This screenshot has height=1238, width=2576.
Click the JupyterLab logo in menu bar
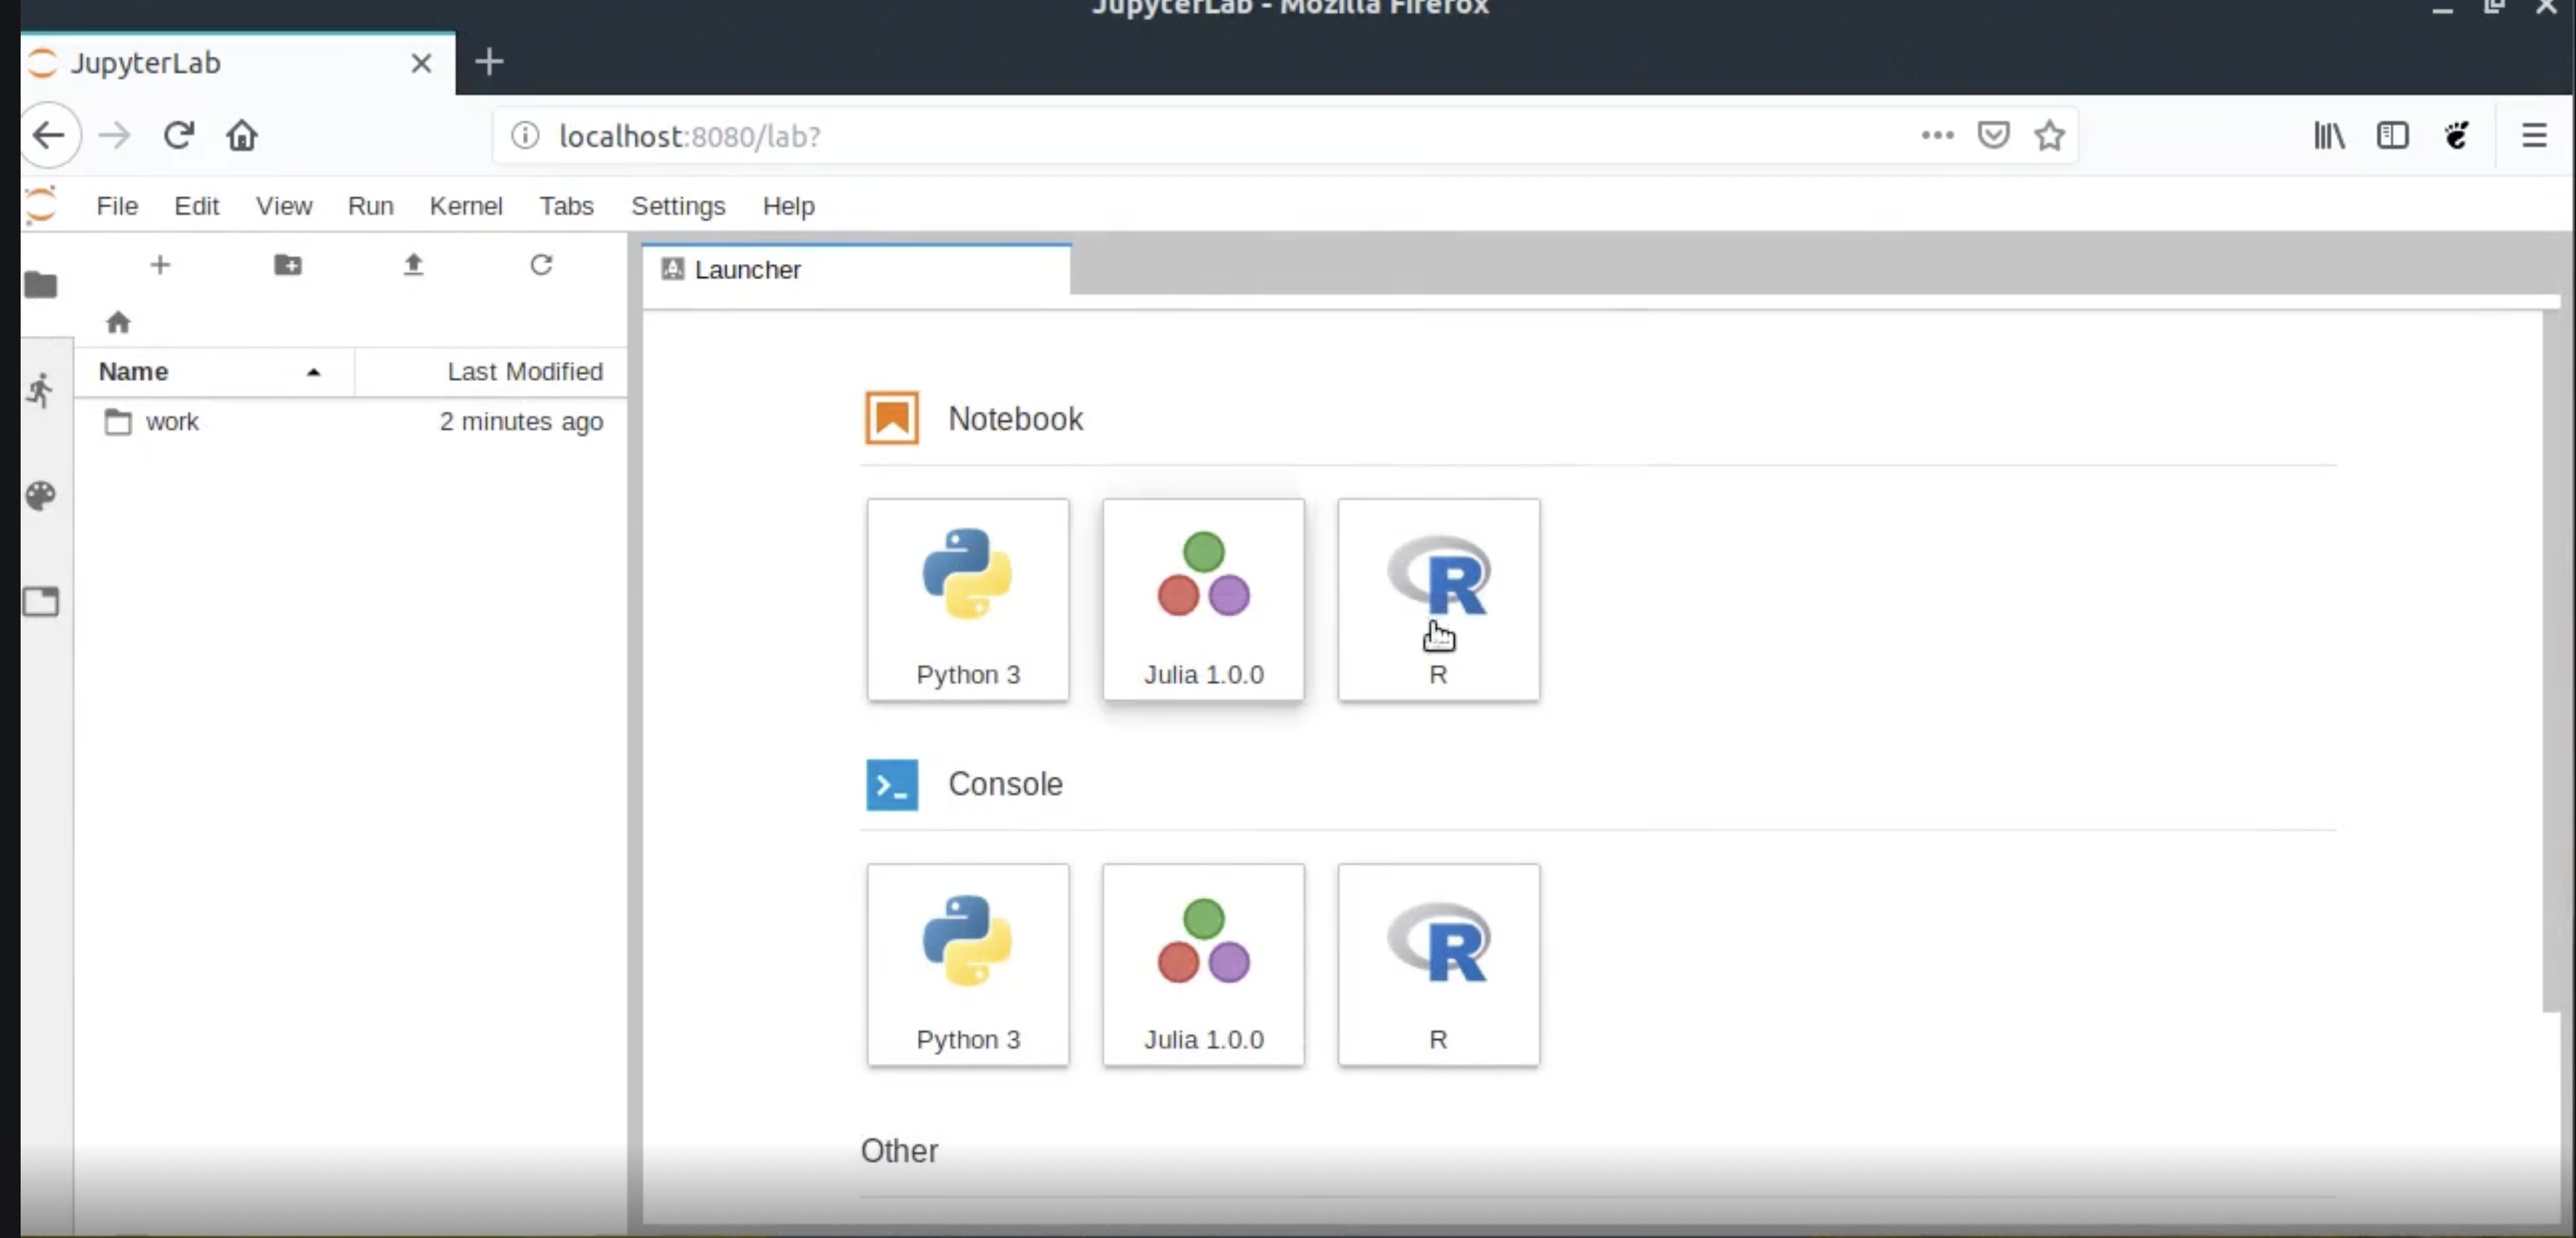click(x=41, y=205)
